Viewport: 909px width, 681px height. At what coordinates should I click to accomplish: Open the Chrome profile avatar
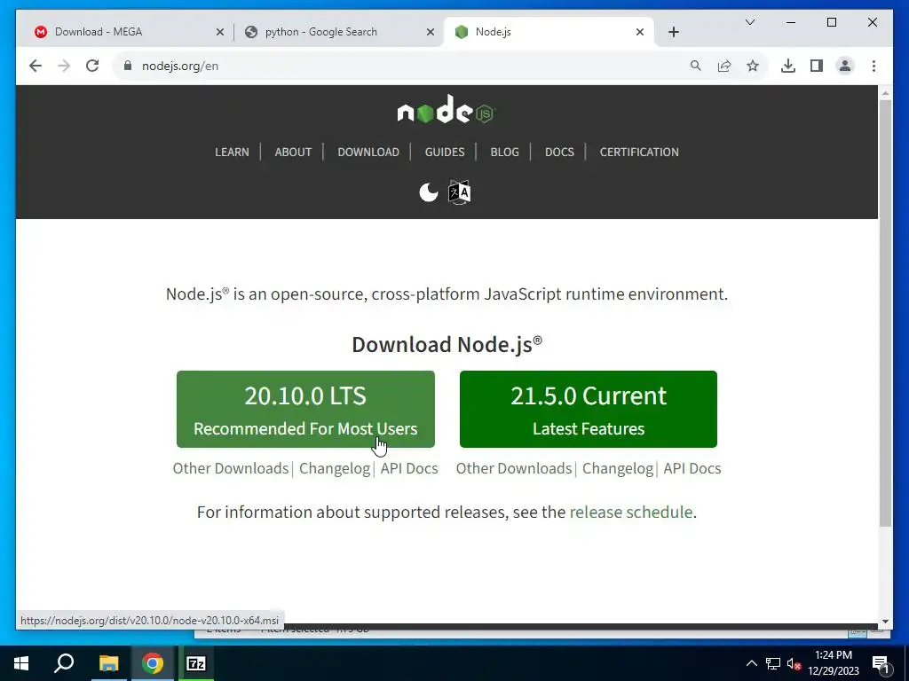pos(845,66)
